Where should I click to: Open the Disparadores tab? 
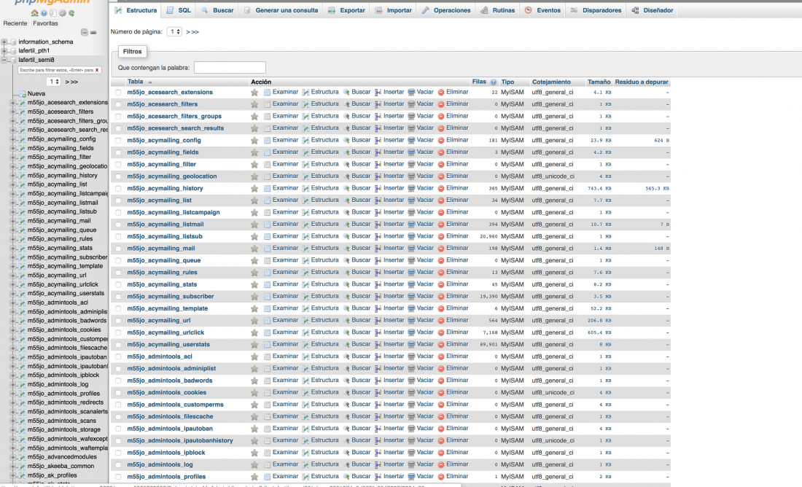tap(596, 10)
